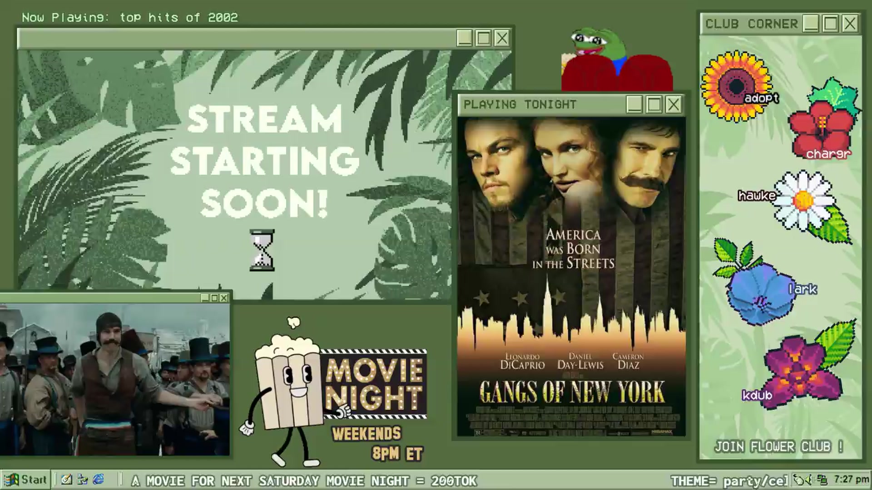
Task: Click the Now Playing top hits text
Action: 130,18
